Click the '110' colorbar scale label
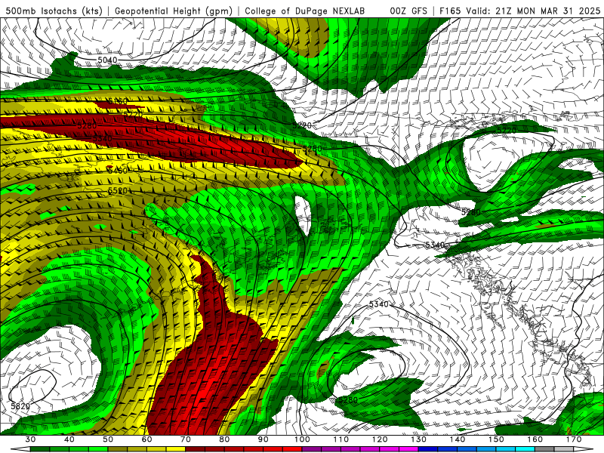This screenshot has width=604, height=453. click(341, 439)
